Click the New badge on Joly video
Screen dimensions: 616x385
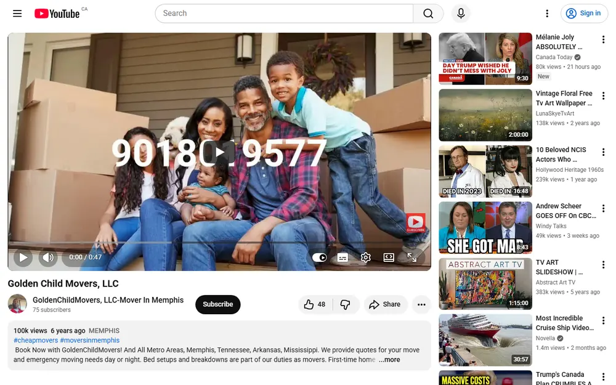point(543,76)
